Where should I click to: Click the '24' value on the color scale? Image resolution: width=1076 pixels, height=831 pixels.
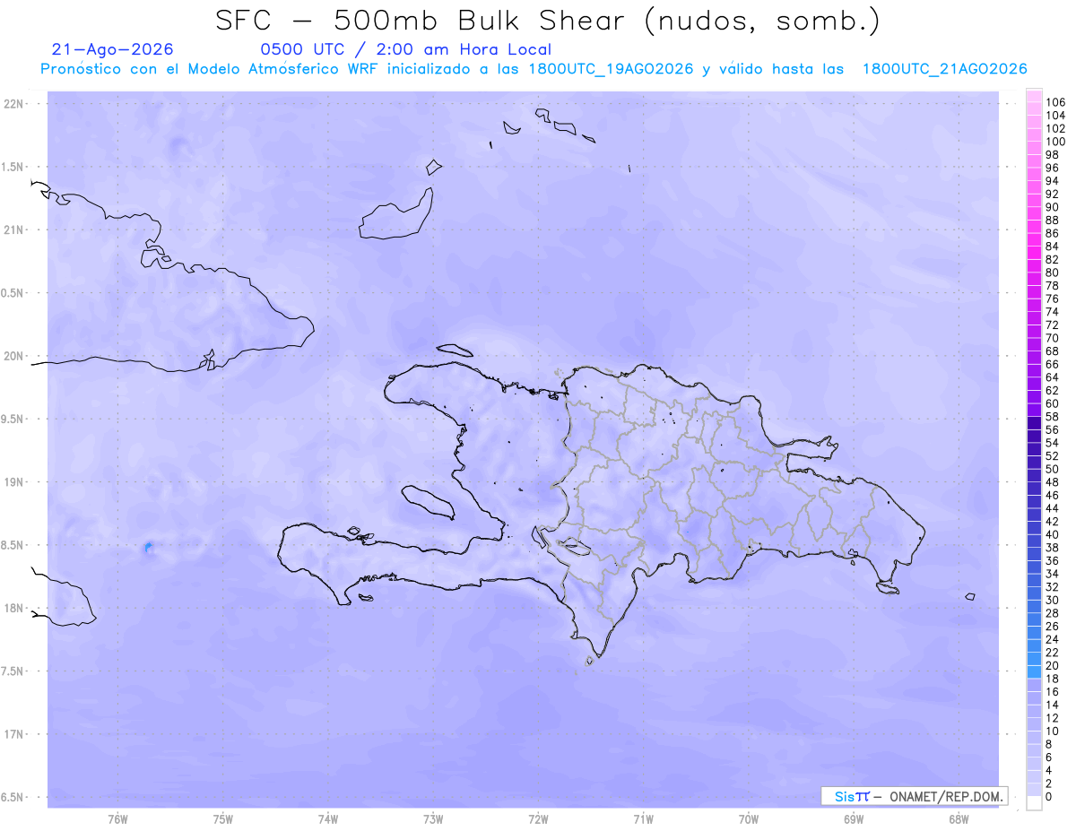1052,640
